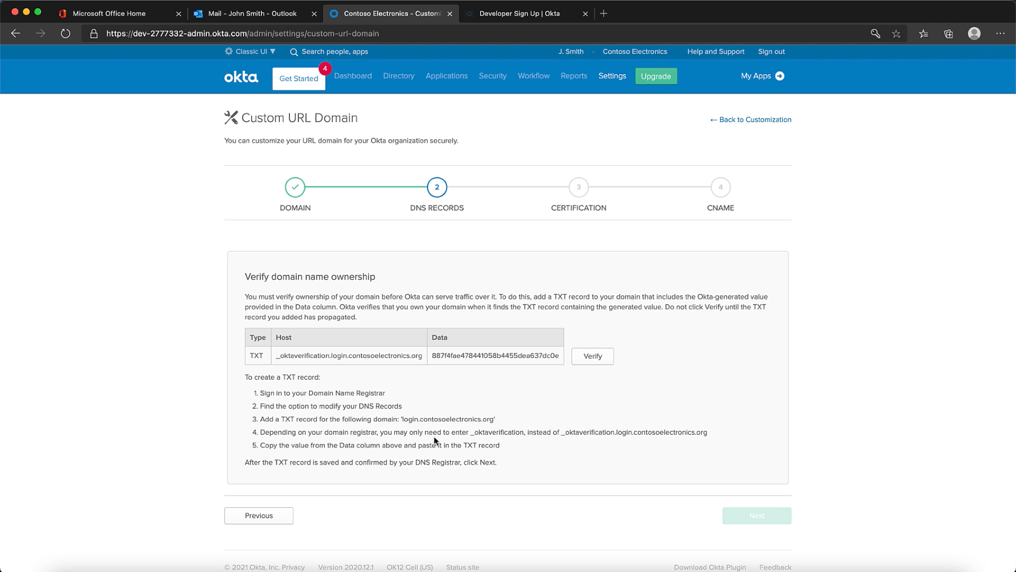Click the OK12 Cell (US) footer text

coord(410,567)
